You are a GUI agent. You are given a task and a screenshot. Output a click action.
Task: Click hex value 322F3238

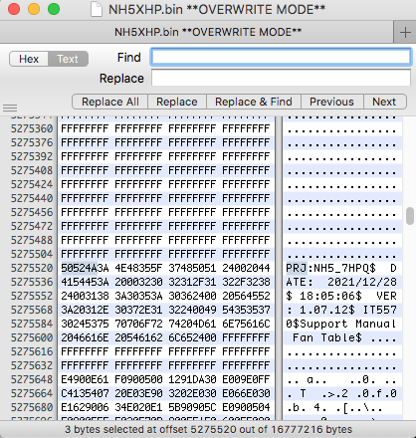coord(246,282)
